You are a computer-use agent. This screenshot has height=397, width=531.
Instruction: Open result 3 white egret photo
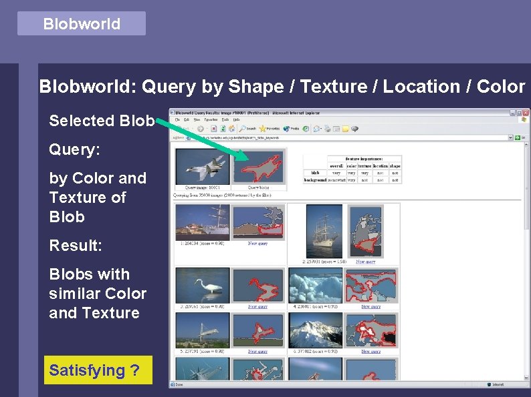[203, 286]
